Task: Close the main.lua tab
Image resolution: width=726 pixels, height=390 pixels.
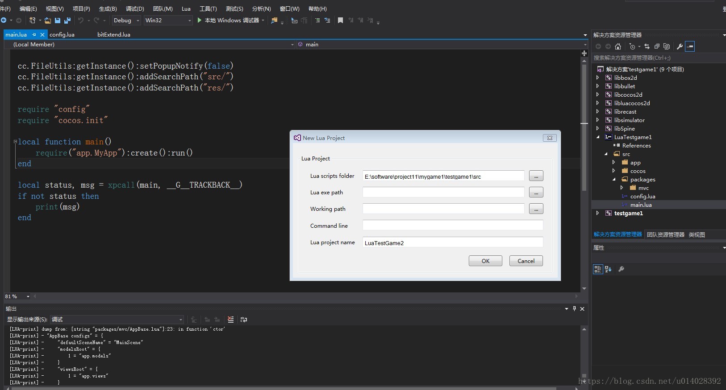Action: pos(42,34)
